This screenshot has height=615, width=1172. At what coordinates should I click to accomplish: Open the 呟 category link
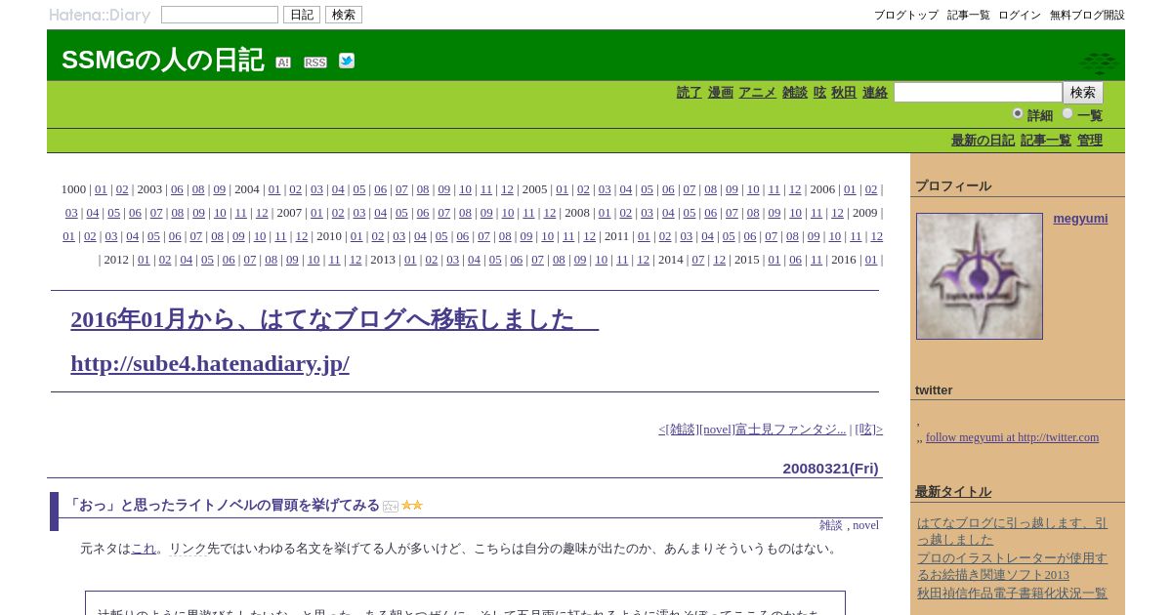point(819,93)
